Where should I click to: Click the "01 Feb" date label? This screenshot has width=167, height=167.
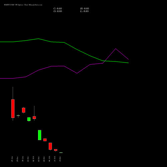pyautogui.click(x=28, y=159)
